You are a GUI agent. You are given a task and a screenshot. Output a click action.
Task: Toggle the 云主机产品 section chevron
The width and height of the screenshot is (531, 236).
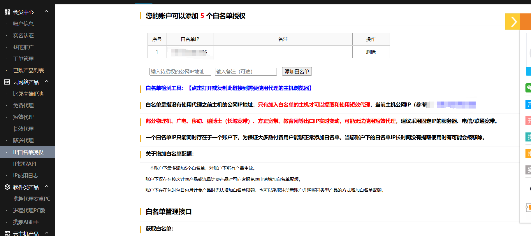tap(46, 233)
